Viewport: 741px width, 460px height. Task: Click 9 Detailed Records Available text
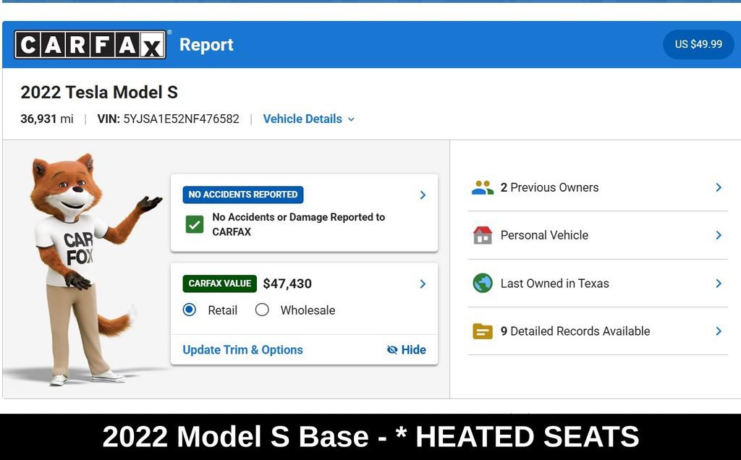(575, 331)
